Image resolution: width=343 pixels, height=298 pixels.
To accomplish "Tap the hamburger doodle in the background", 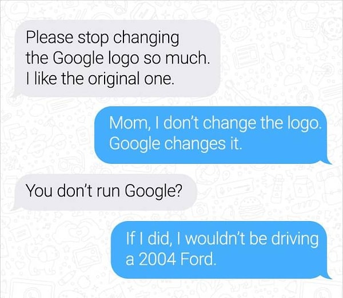I will (x=252, y=207).
